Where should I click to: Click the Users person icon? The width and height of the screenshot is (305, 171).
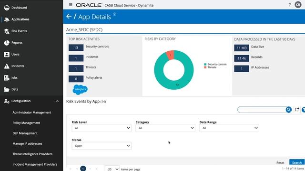click(7, 54)
